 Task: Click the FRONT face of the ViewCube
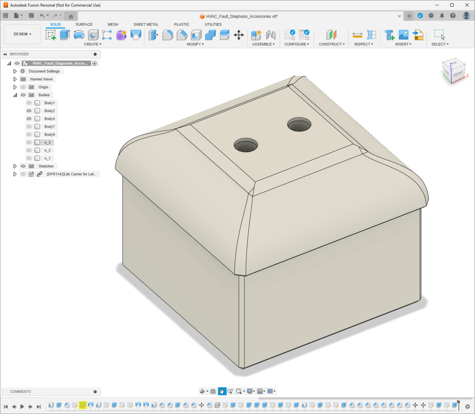(x=458, y=74)
